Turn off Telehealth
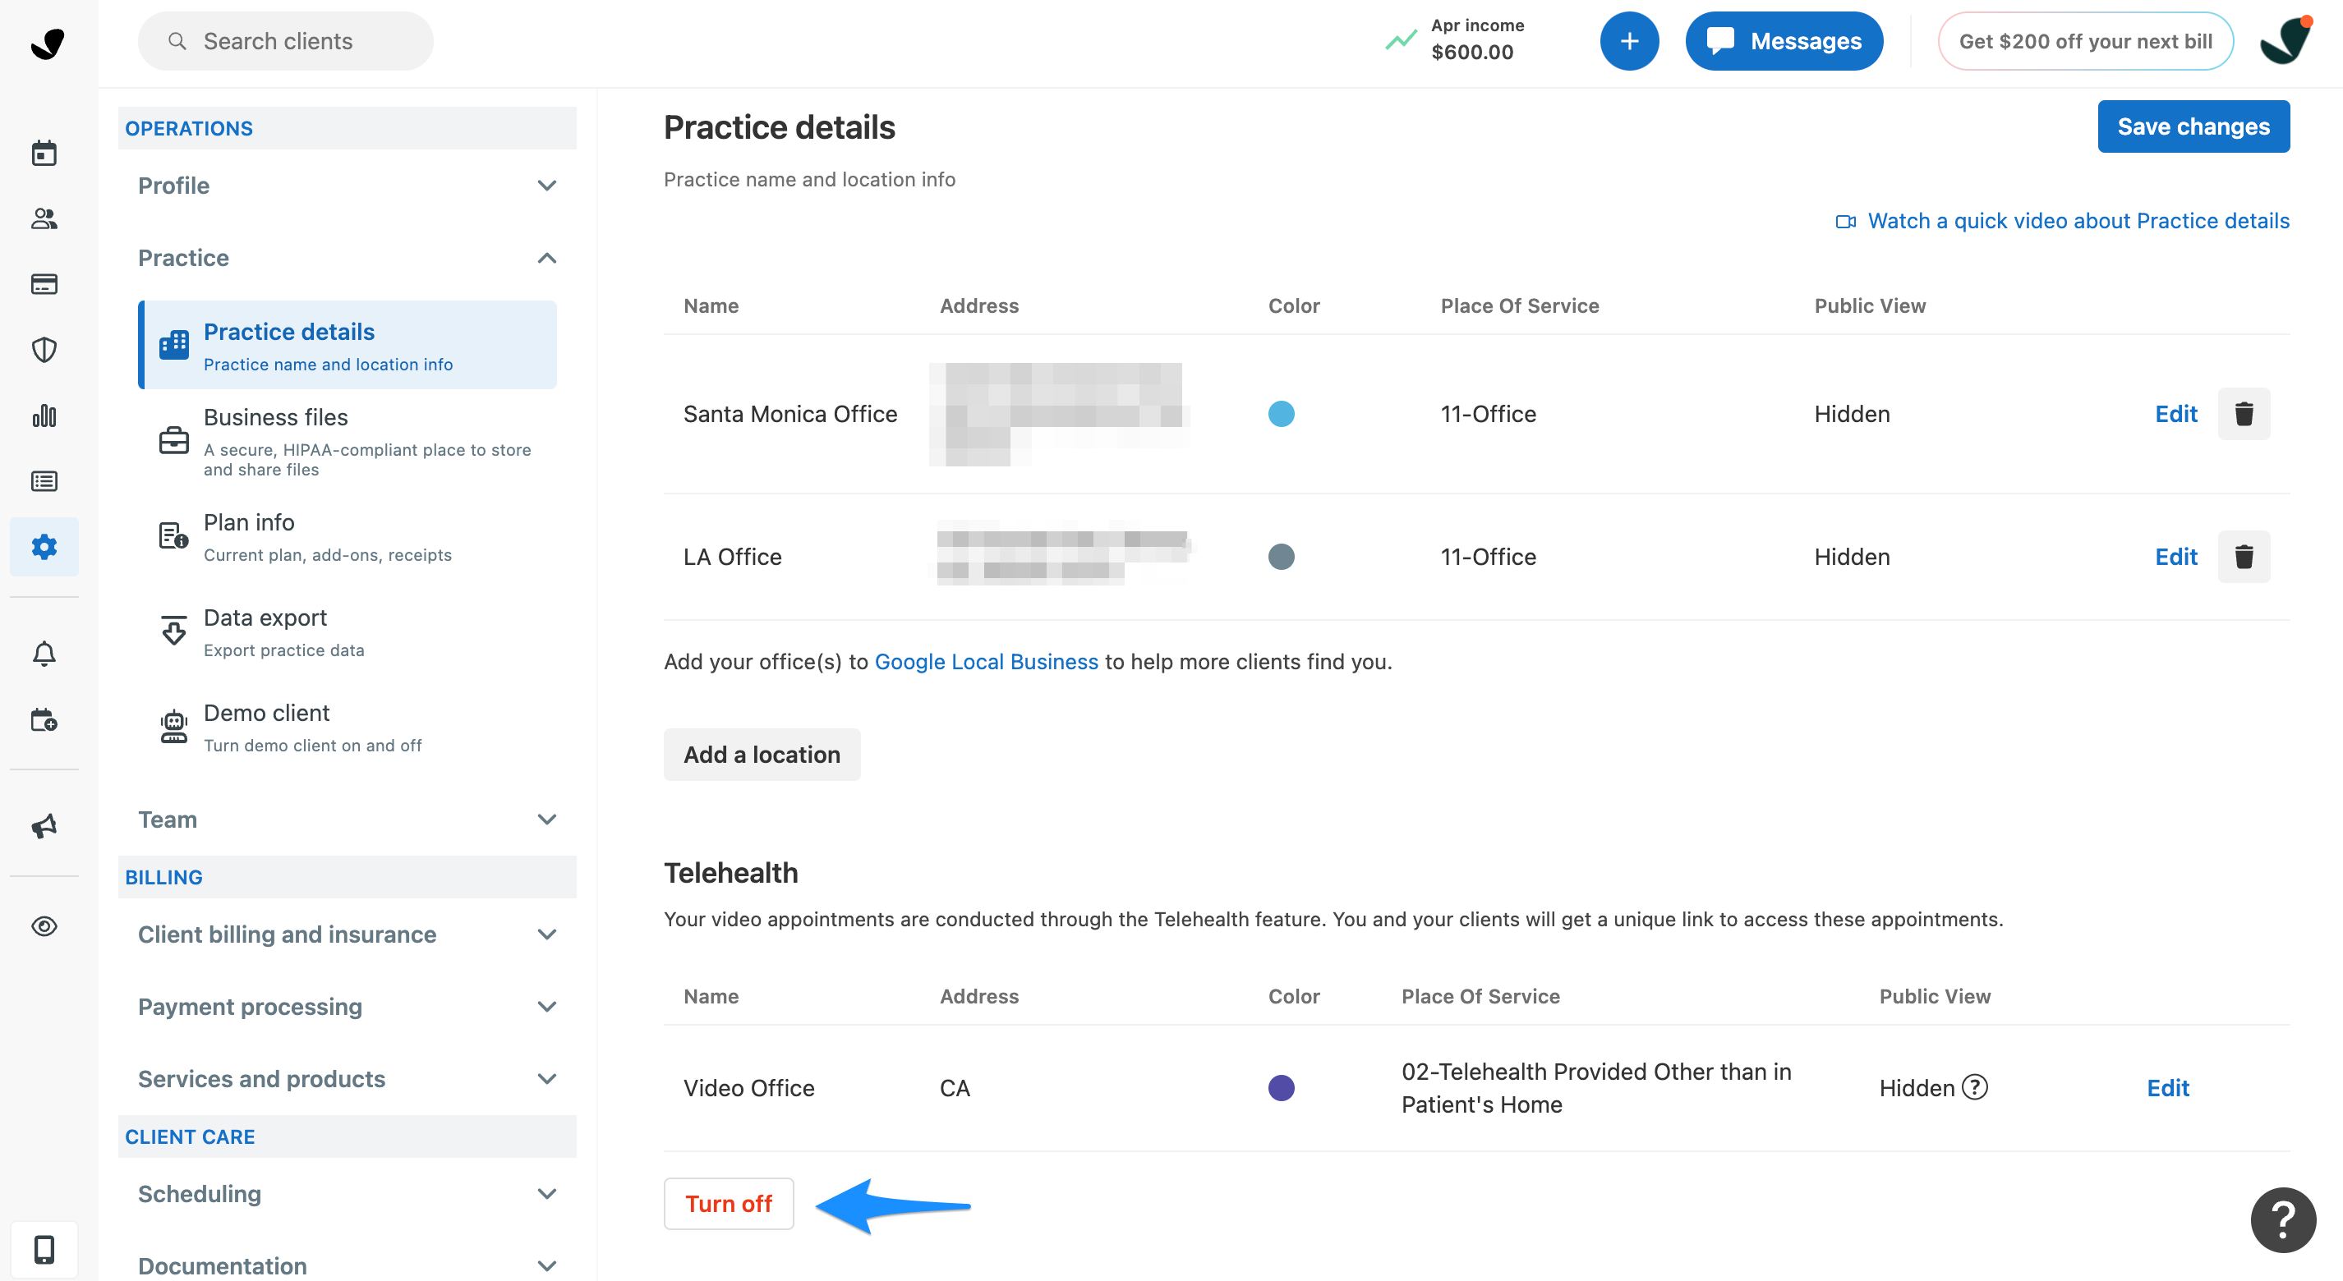The image size is (2343, 1281). pyautogui.click(x=728, y=1203)
